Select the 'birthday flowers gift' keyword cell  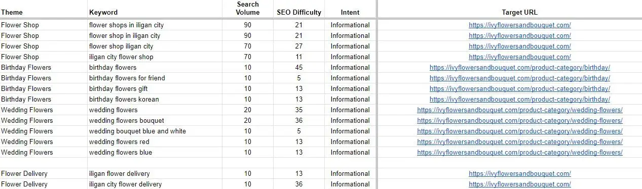point(155,88)
